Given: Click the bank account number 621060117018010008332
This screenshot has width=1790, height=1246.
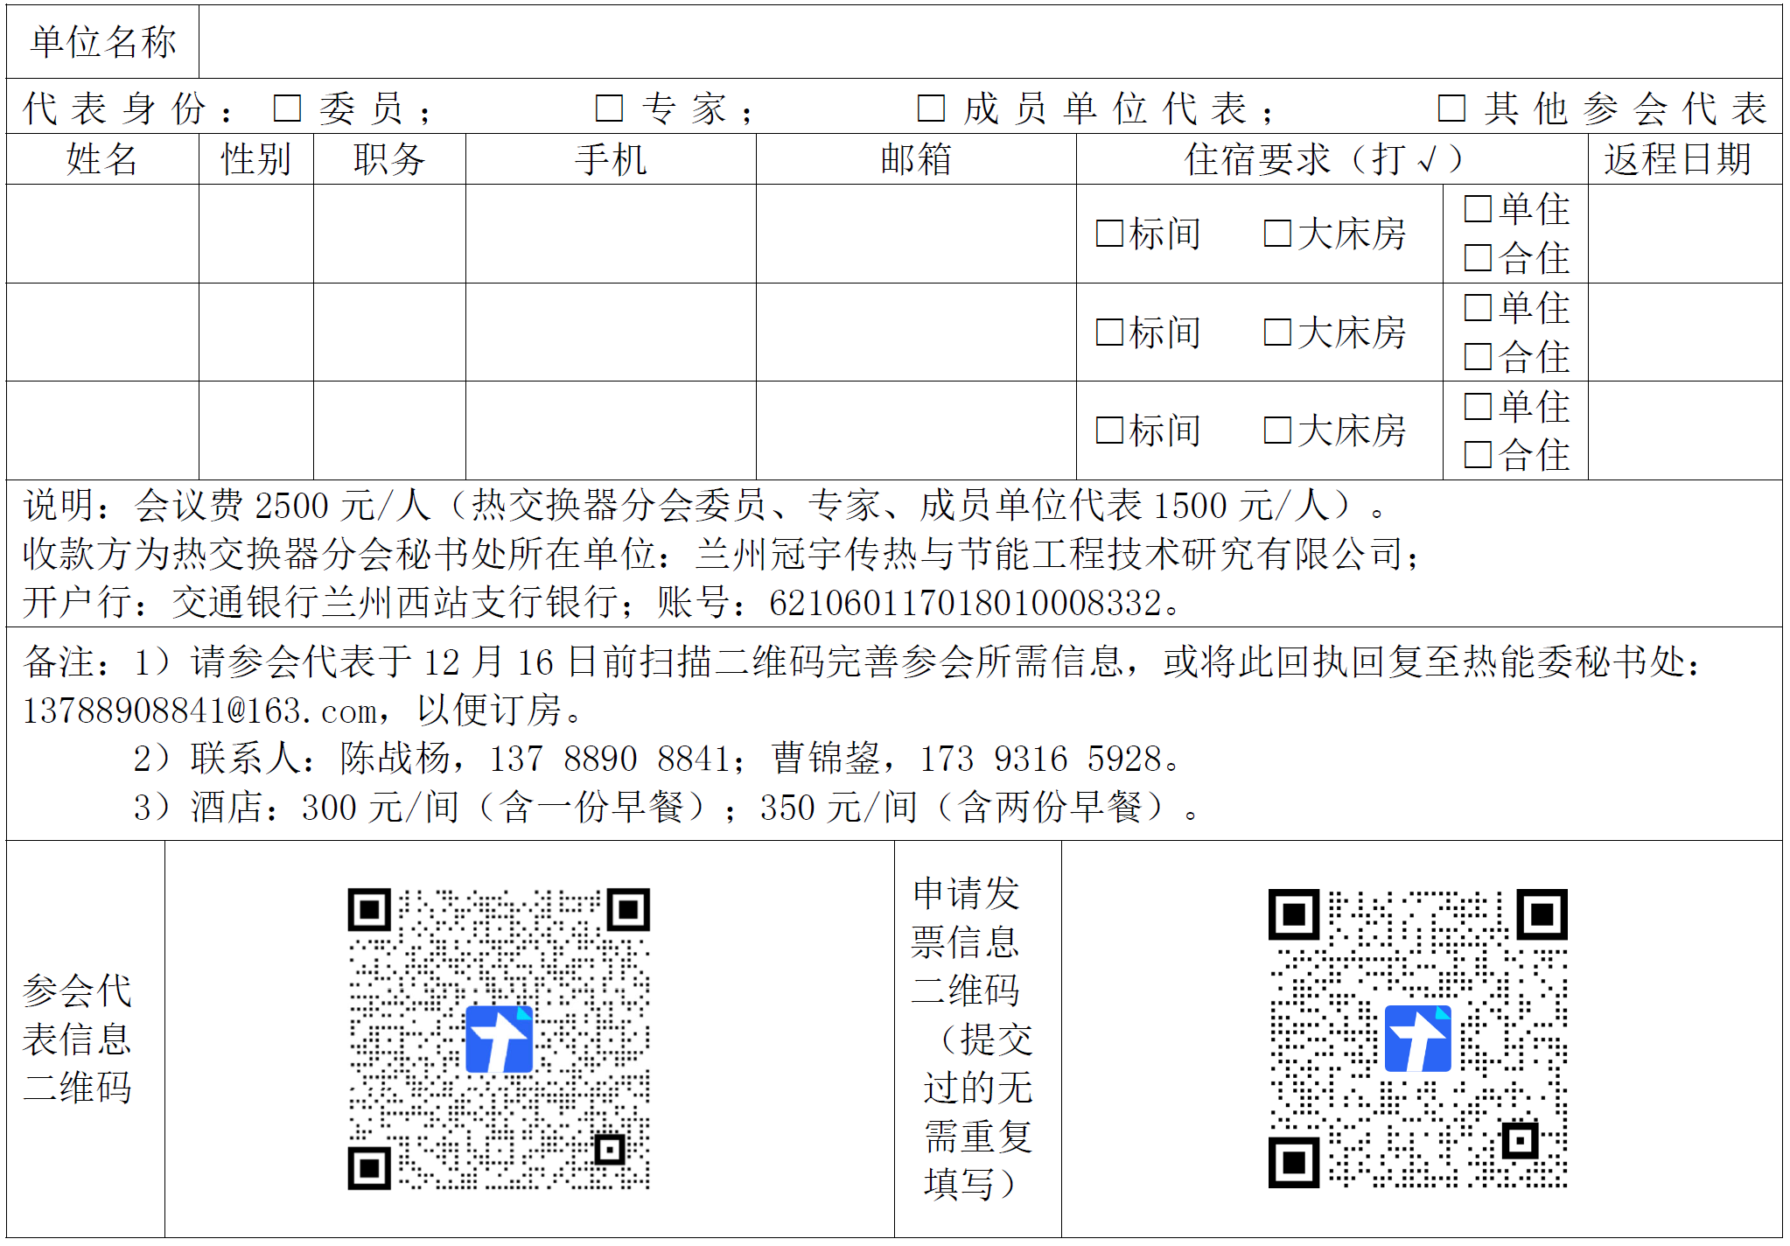Looking at the screenshot, I should pyautogui.click(x=966, y=603).
